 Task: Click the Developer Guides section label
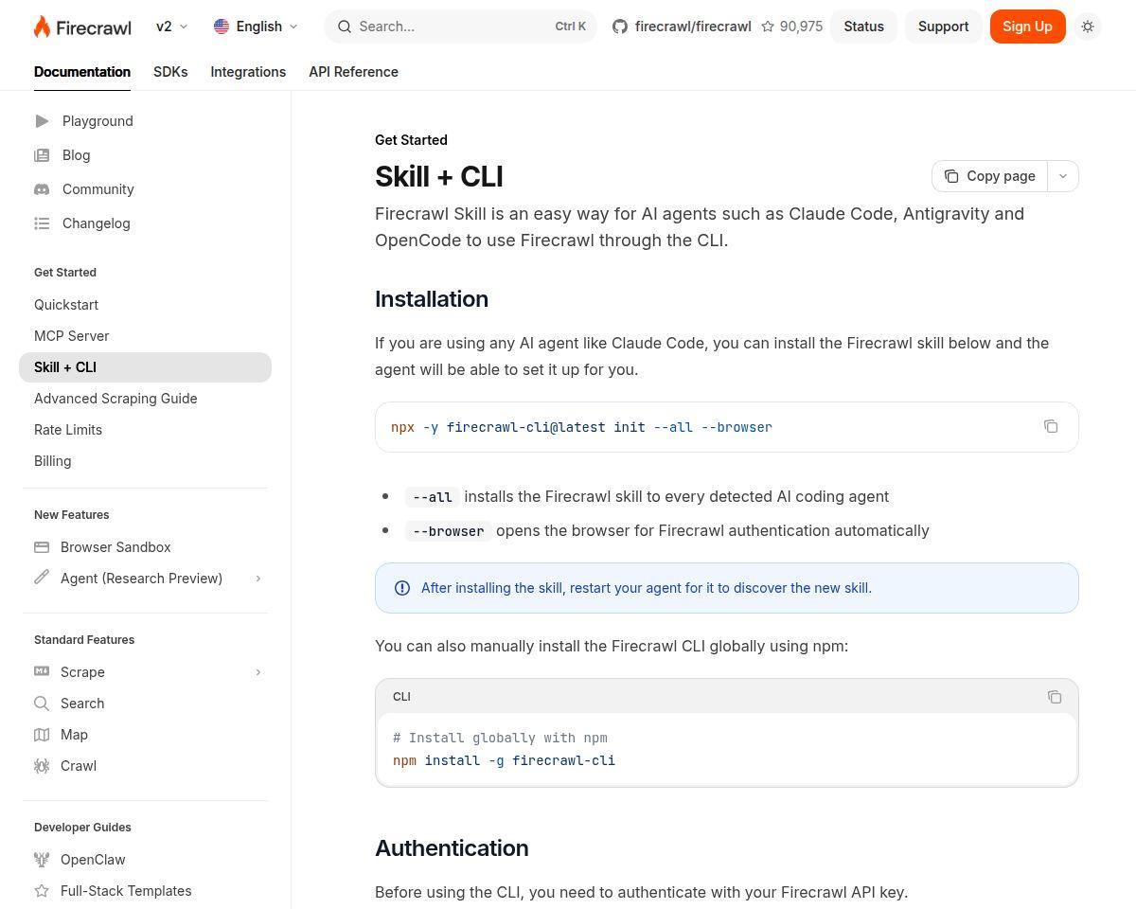pyautogui.click(x=82, y=828)
